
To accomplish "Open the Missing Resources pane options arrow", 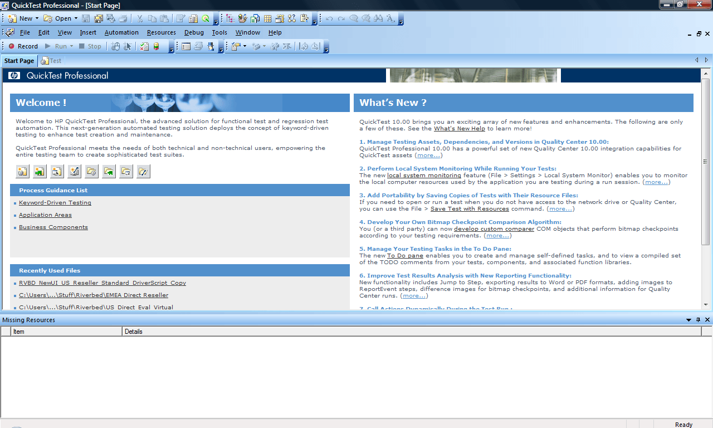I will point(689,320).
